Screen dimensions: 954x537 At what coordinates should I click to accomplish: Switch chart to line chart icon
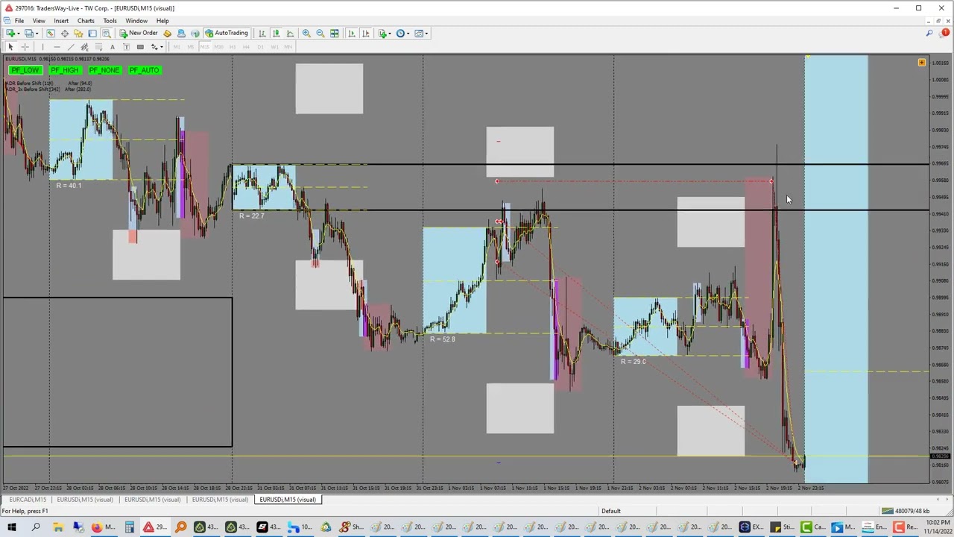(290, 33)
